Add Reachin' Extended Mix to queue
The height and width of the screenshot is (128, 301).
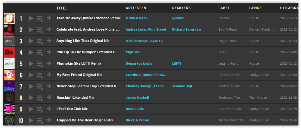point(40,98)
